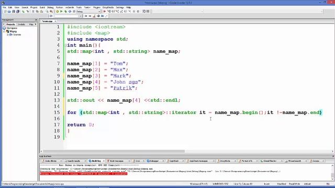This screenshot has height=188, width=335.
Task: Open the Plugins menu
Action: (x=96, y=7)
